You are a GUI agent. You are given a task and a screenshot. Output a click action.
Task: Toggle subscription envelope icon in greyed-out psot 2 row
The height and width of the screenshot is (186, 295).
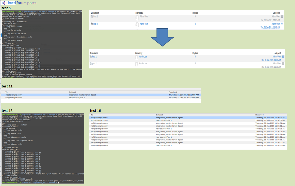click(283, 64)
